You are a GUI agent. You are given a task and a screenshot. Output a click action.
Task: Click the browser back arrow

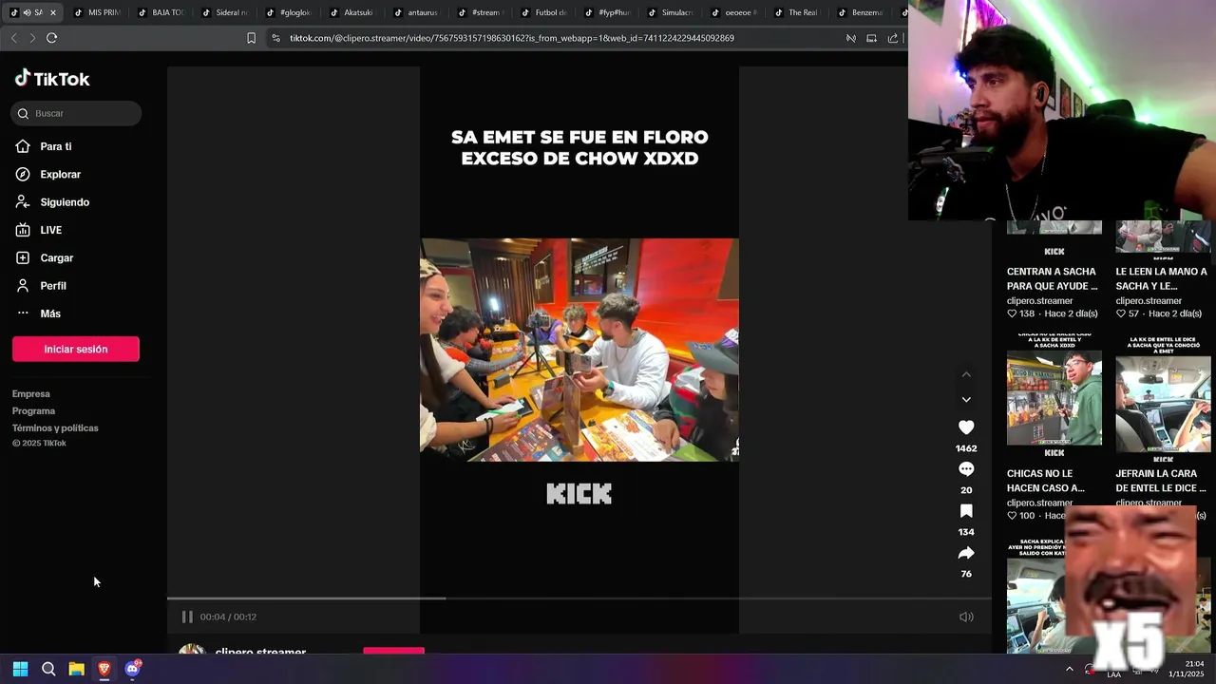pyautogui.click(x=13, y=38)
